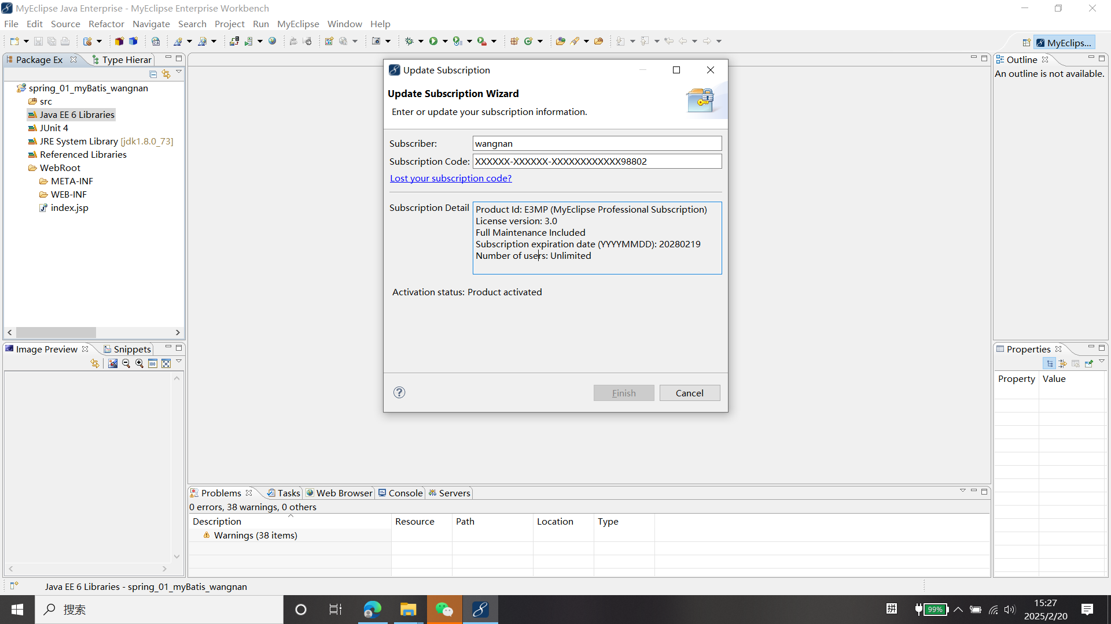This screenshot has width=1111, height=624.
Task: Click Zoom In in Image Preview
Action: [139, 363]
